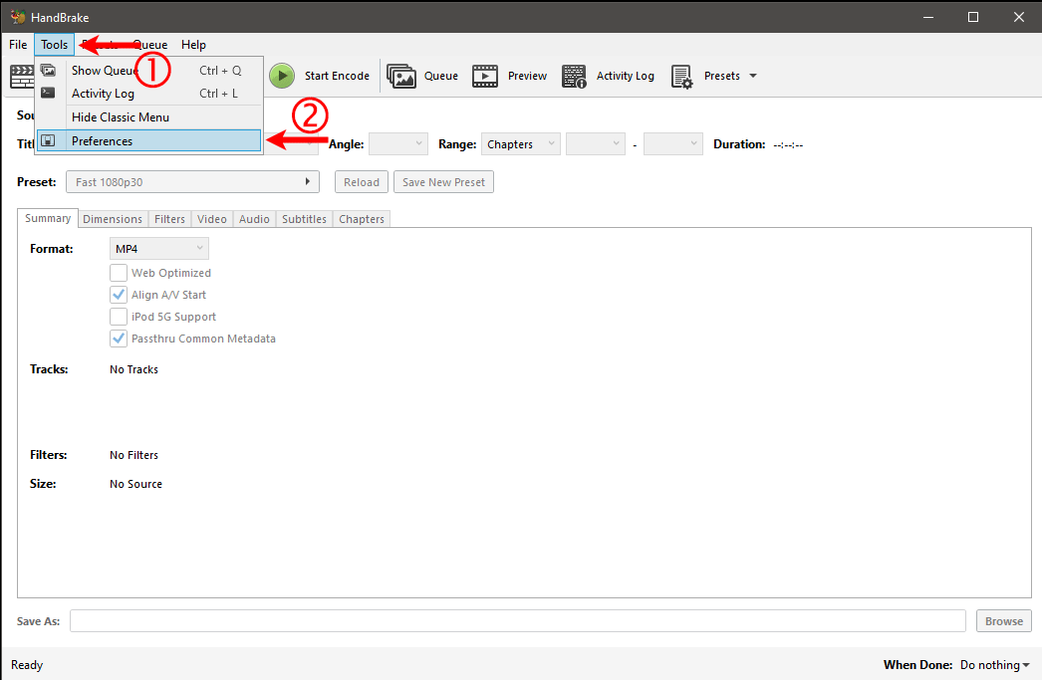Open the Chapters tab
The width and height of the screenshot is (1042, 680).
pos(362,219)
